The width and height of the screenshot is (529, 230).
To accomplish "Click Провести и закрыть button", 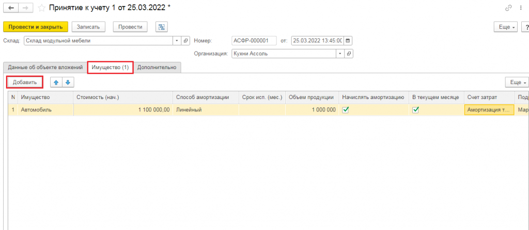I will (36, 27).
